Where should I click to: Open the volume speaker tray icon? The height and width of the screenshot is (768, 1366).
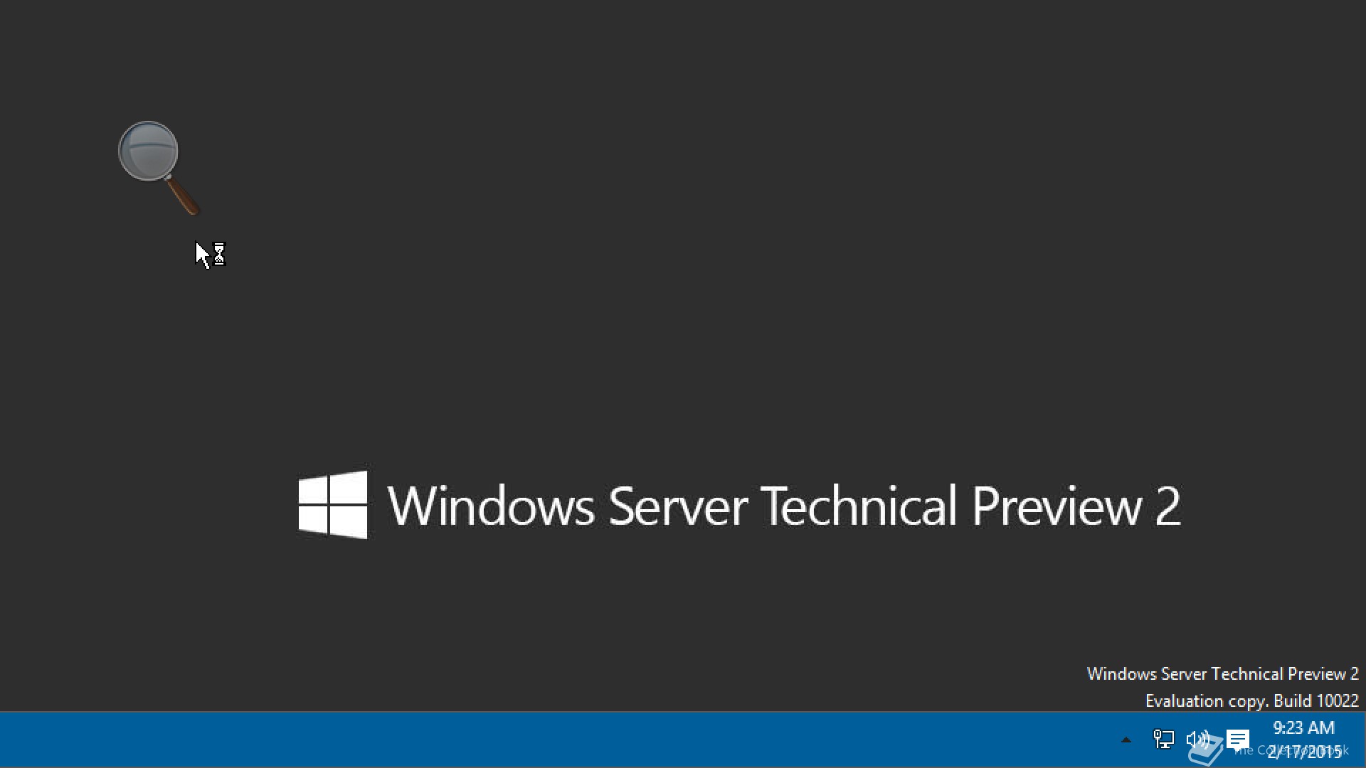pos(1198,740)
